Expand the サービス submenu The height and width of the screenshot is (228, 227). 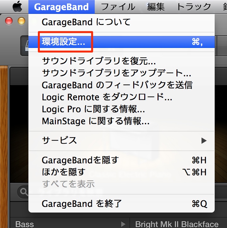coord(122,141)
